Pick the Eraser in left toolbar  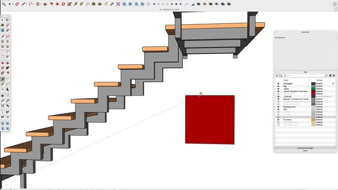7,25
